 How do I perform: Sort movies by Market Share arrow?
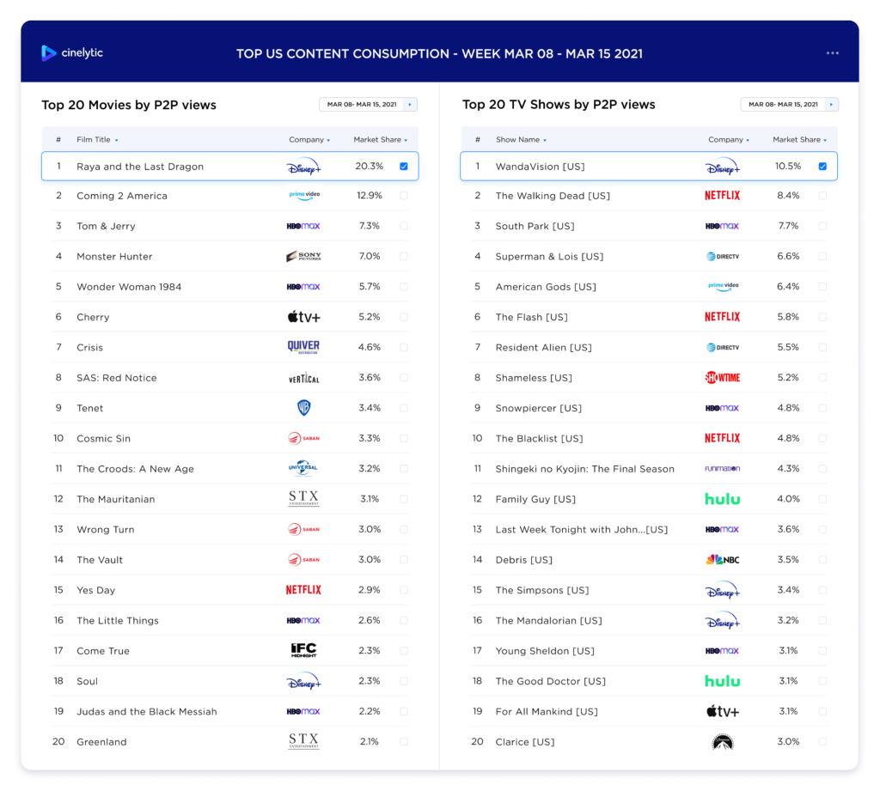click(406, 140)
